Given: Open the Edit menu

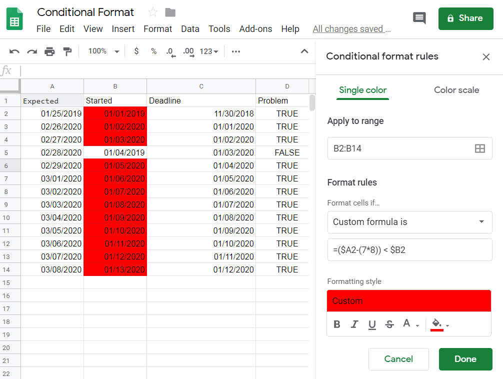Looking at the screenshot, I should (66, 29).
